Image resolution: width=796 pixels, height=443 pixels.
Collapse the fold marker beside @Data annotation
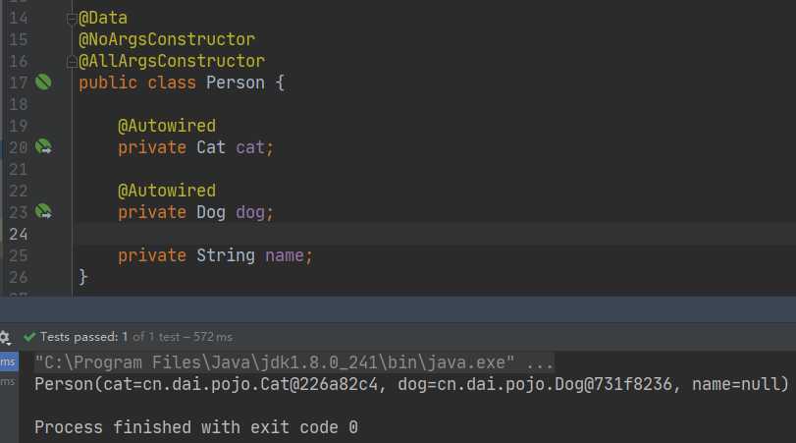coord(71,19)
